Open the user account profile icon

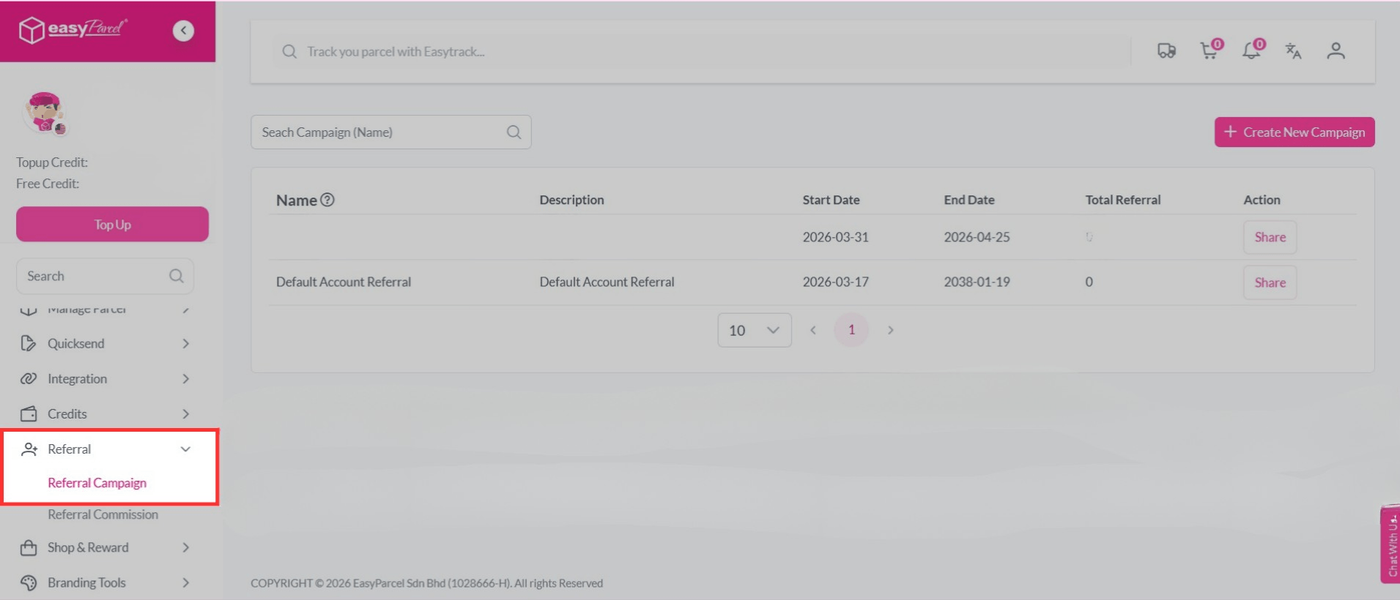1336,50
